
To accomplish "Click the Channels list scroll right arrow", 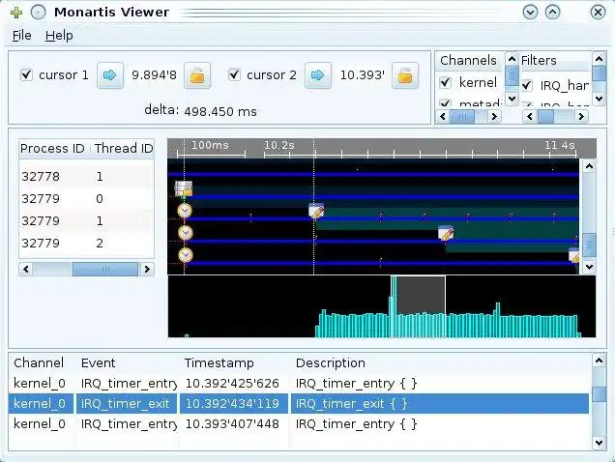I will tap(494, 117).
